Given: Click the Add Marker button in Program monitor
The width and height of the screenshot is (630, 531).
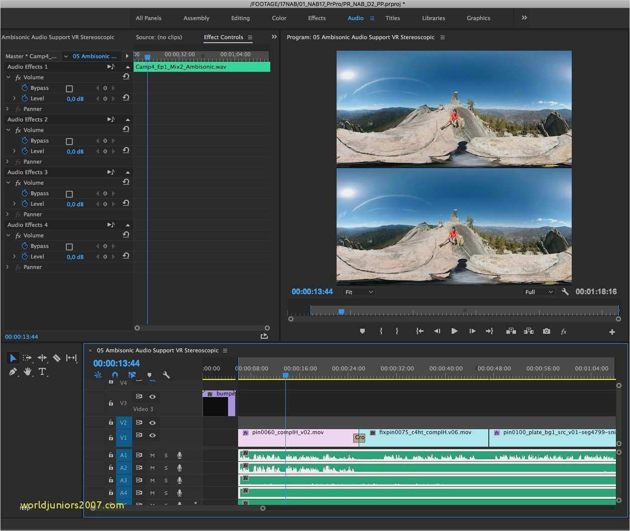Looking at the screenshot, I should [362, 331].
